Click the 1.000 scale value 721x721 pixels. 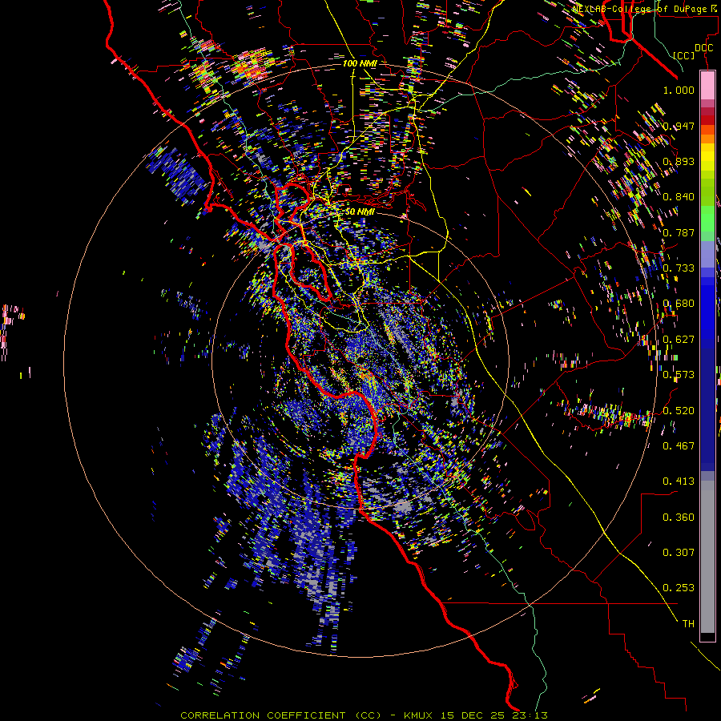point(679,90)
